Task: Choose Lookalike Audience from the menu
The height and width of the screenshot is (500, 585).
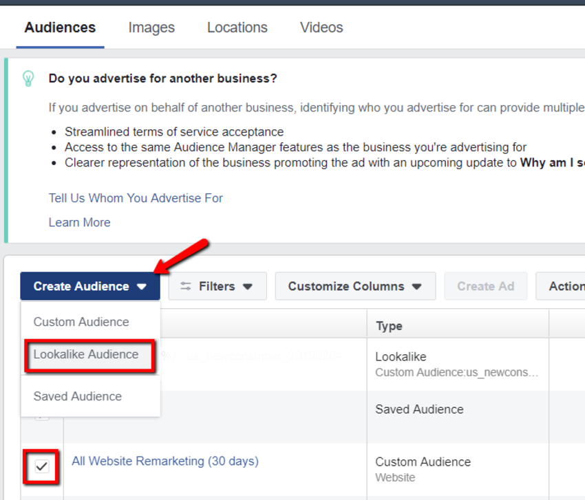Action: (90, 354)
